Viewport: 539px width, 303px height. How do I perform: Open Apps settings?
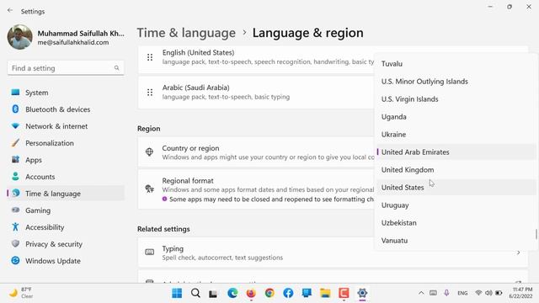click(66, 160)
